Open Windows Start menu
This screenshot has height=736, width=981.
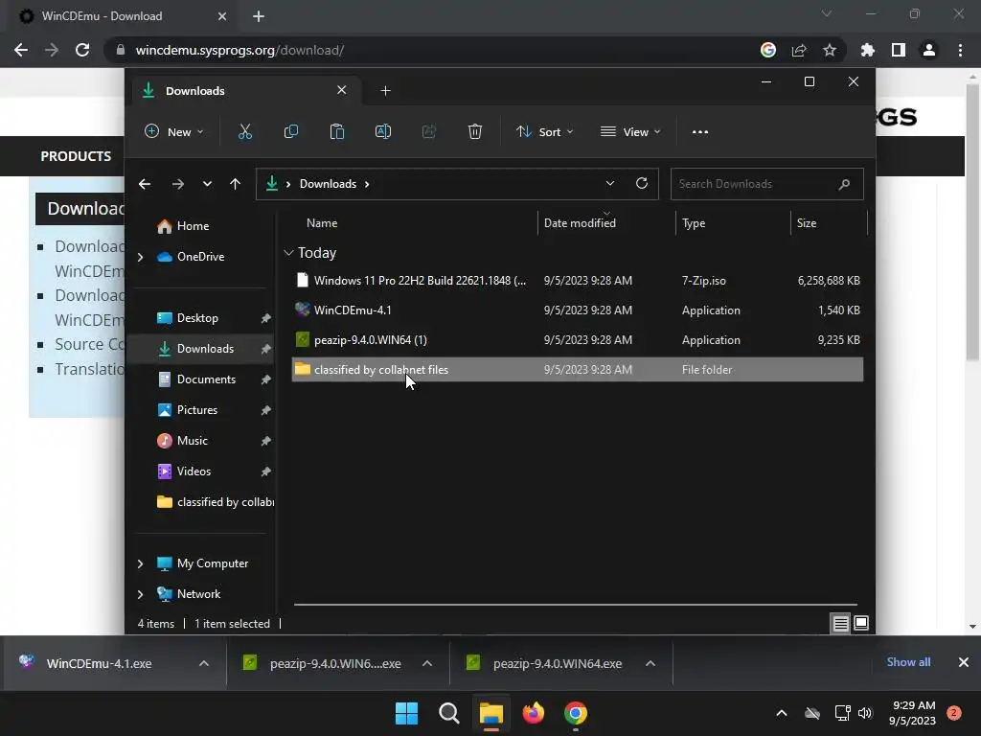coord(406,713)
